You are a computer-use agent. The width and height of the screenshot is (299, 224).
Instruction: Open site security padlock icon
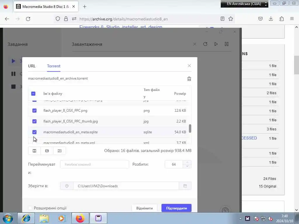click(66, 19)
